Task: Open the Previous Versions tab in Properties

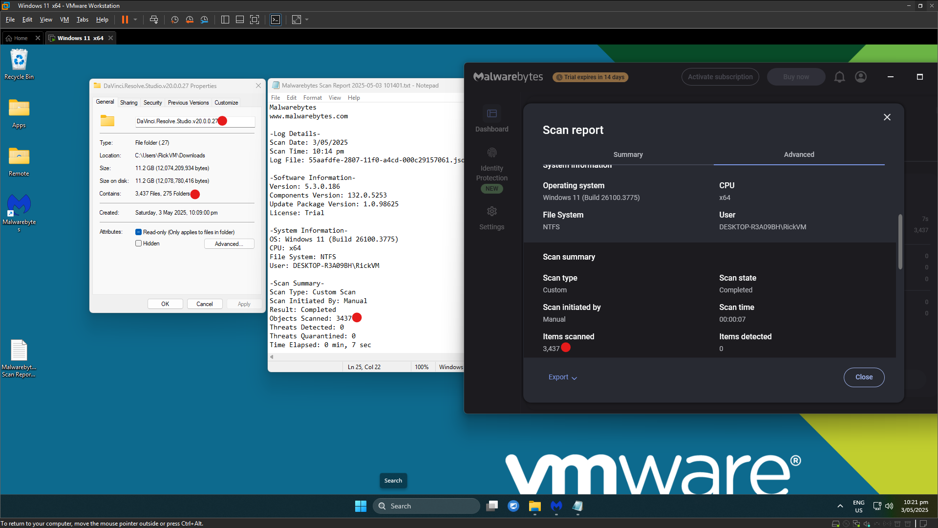Action: click(x=188, y=103)
